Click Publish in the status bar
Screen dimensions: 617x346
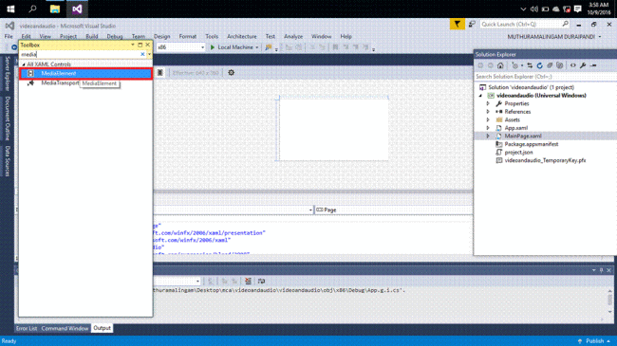(x=594, y=341)
